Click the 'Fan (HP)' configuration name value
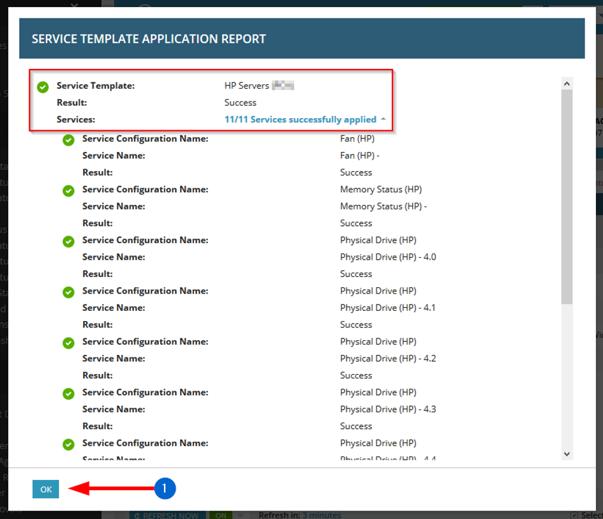 [x=357, y=139]
